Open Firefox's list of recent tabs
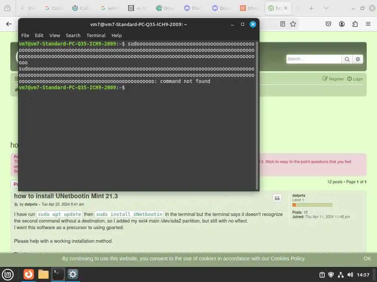Image resolution: width=377 pixels, height=282 pixels. (x=7, y=8)
